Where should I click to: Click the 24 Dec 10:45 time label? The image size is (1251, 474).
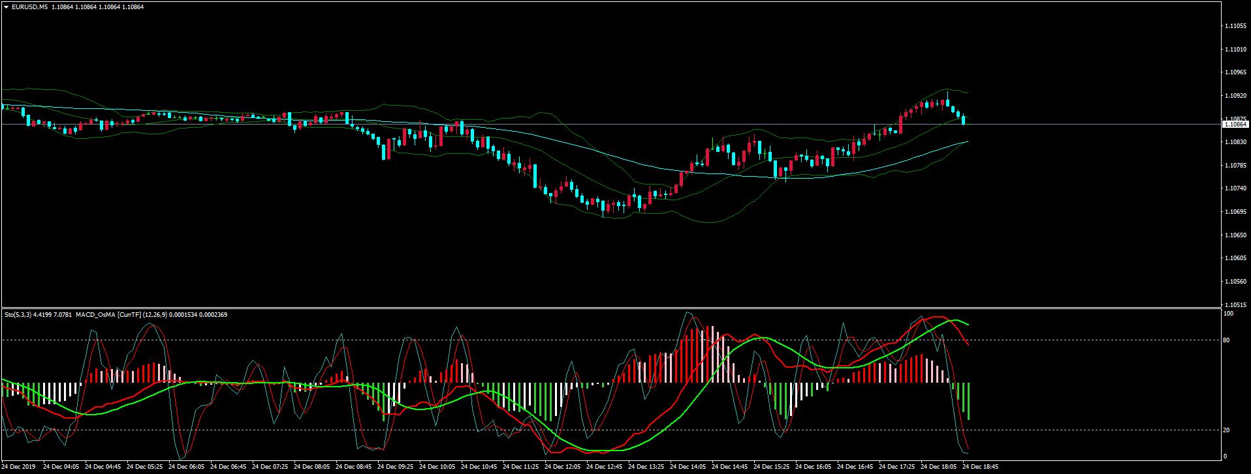point(479,467)
